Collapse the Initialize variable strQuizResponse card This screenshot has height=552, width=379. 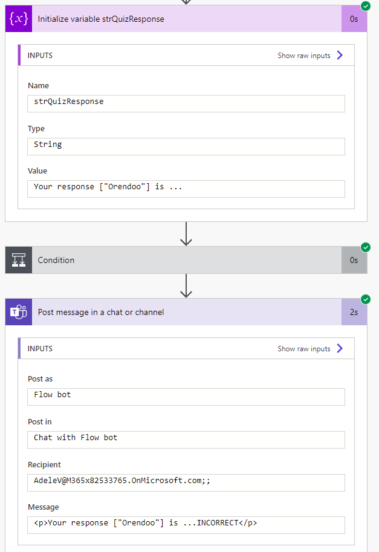click(x=181, y=19)
